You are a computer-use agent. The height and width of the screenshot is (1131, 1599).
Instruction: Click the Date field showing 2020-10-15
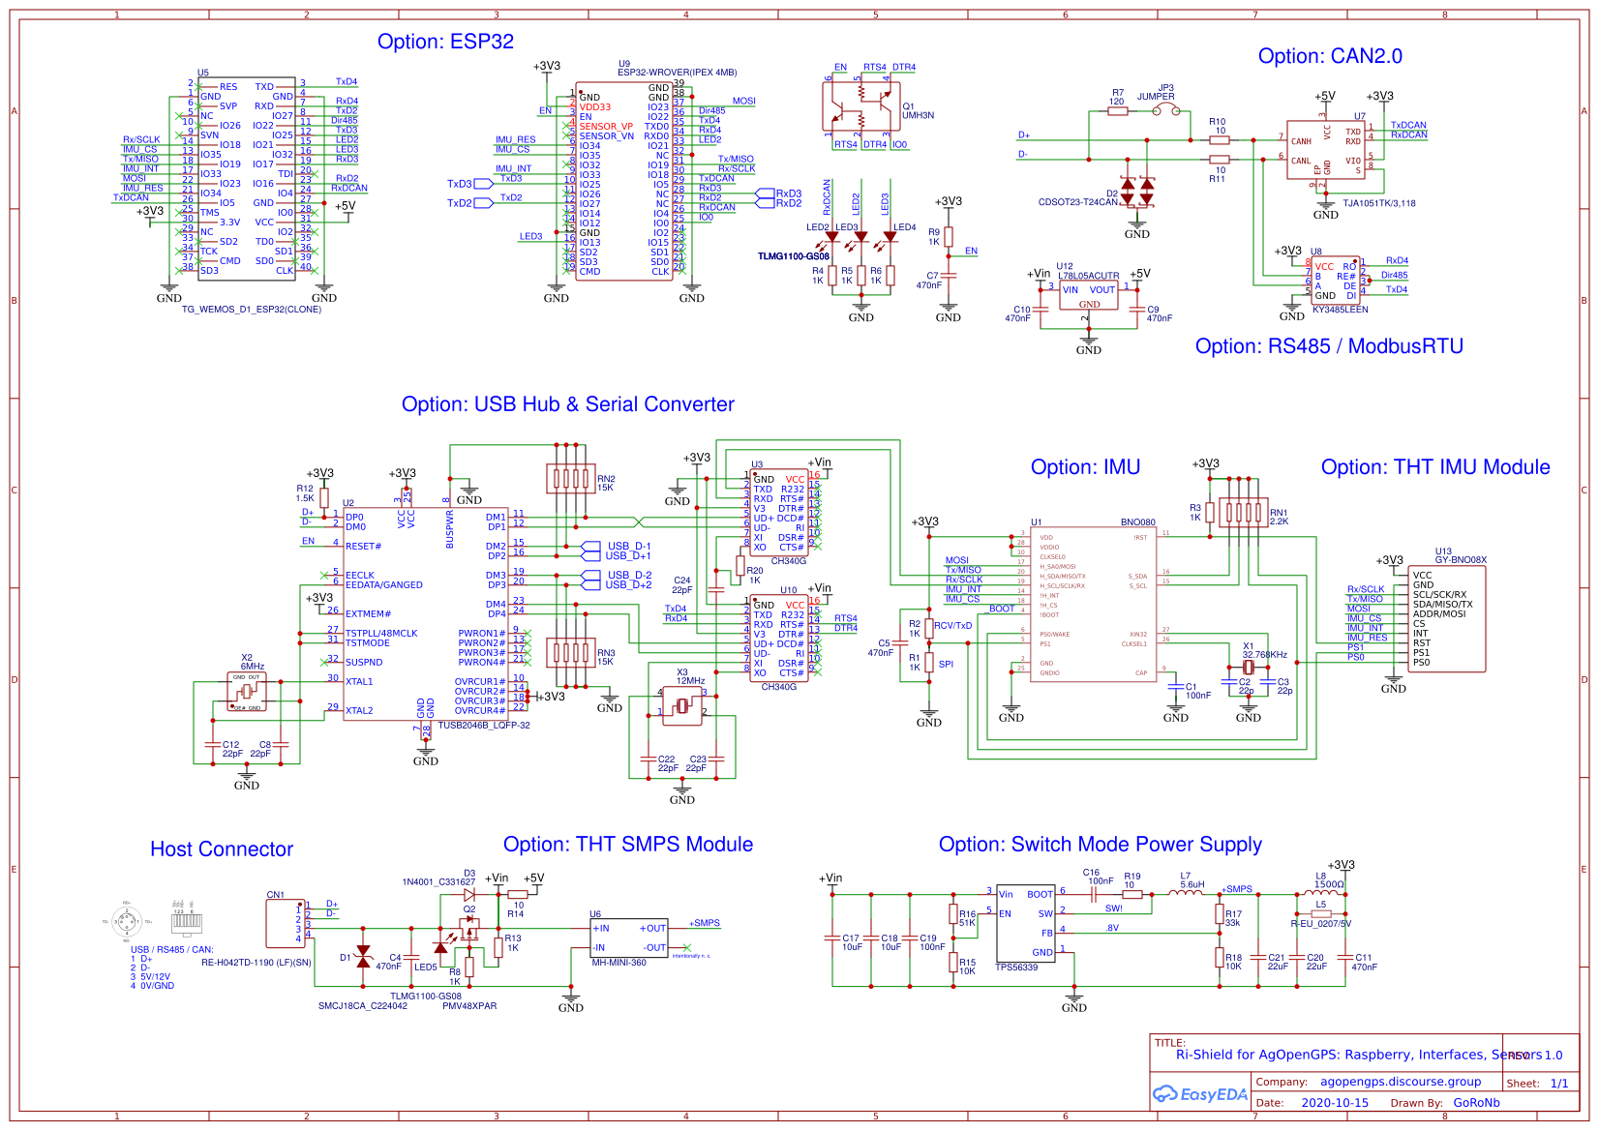1334,1102
